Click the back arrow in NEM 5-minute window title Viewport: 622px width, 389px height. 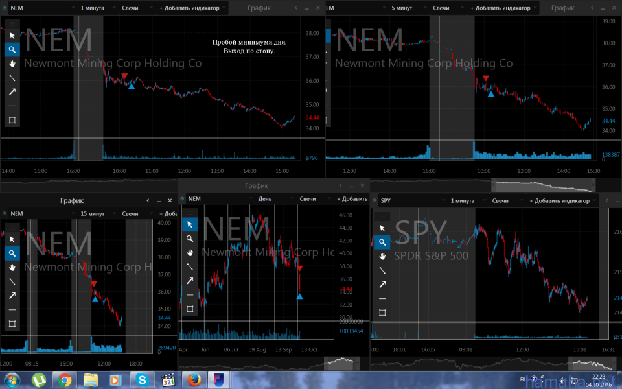pos(592,8)
